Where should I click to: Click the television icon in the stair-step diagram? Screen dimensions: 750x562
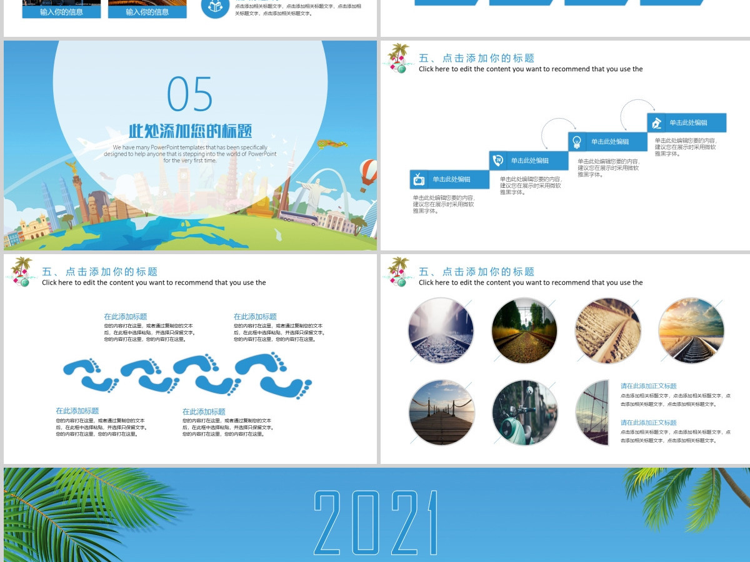[419, 180]
